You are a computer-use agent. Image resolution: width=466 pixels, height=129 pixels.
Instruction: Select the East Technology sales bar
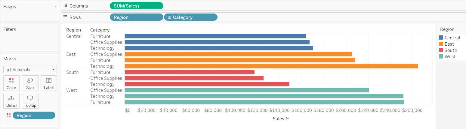271,66
